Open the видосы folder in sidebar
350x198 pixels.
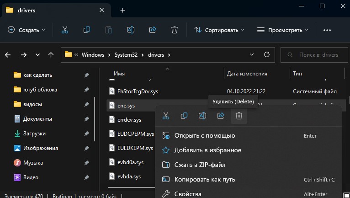pos(32,104)
